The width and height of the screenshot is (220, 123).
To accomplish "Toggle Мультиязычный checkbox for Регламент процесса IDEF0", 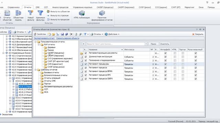I will [196, 79].
